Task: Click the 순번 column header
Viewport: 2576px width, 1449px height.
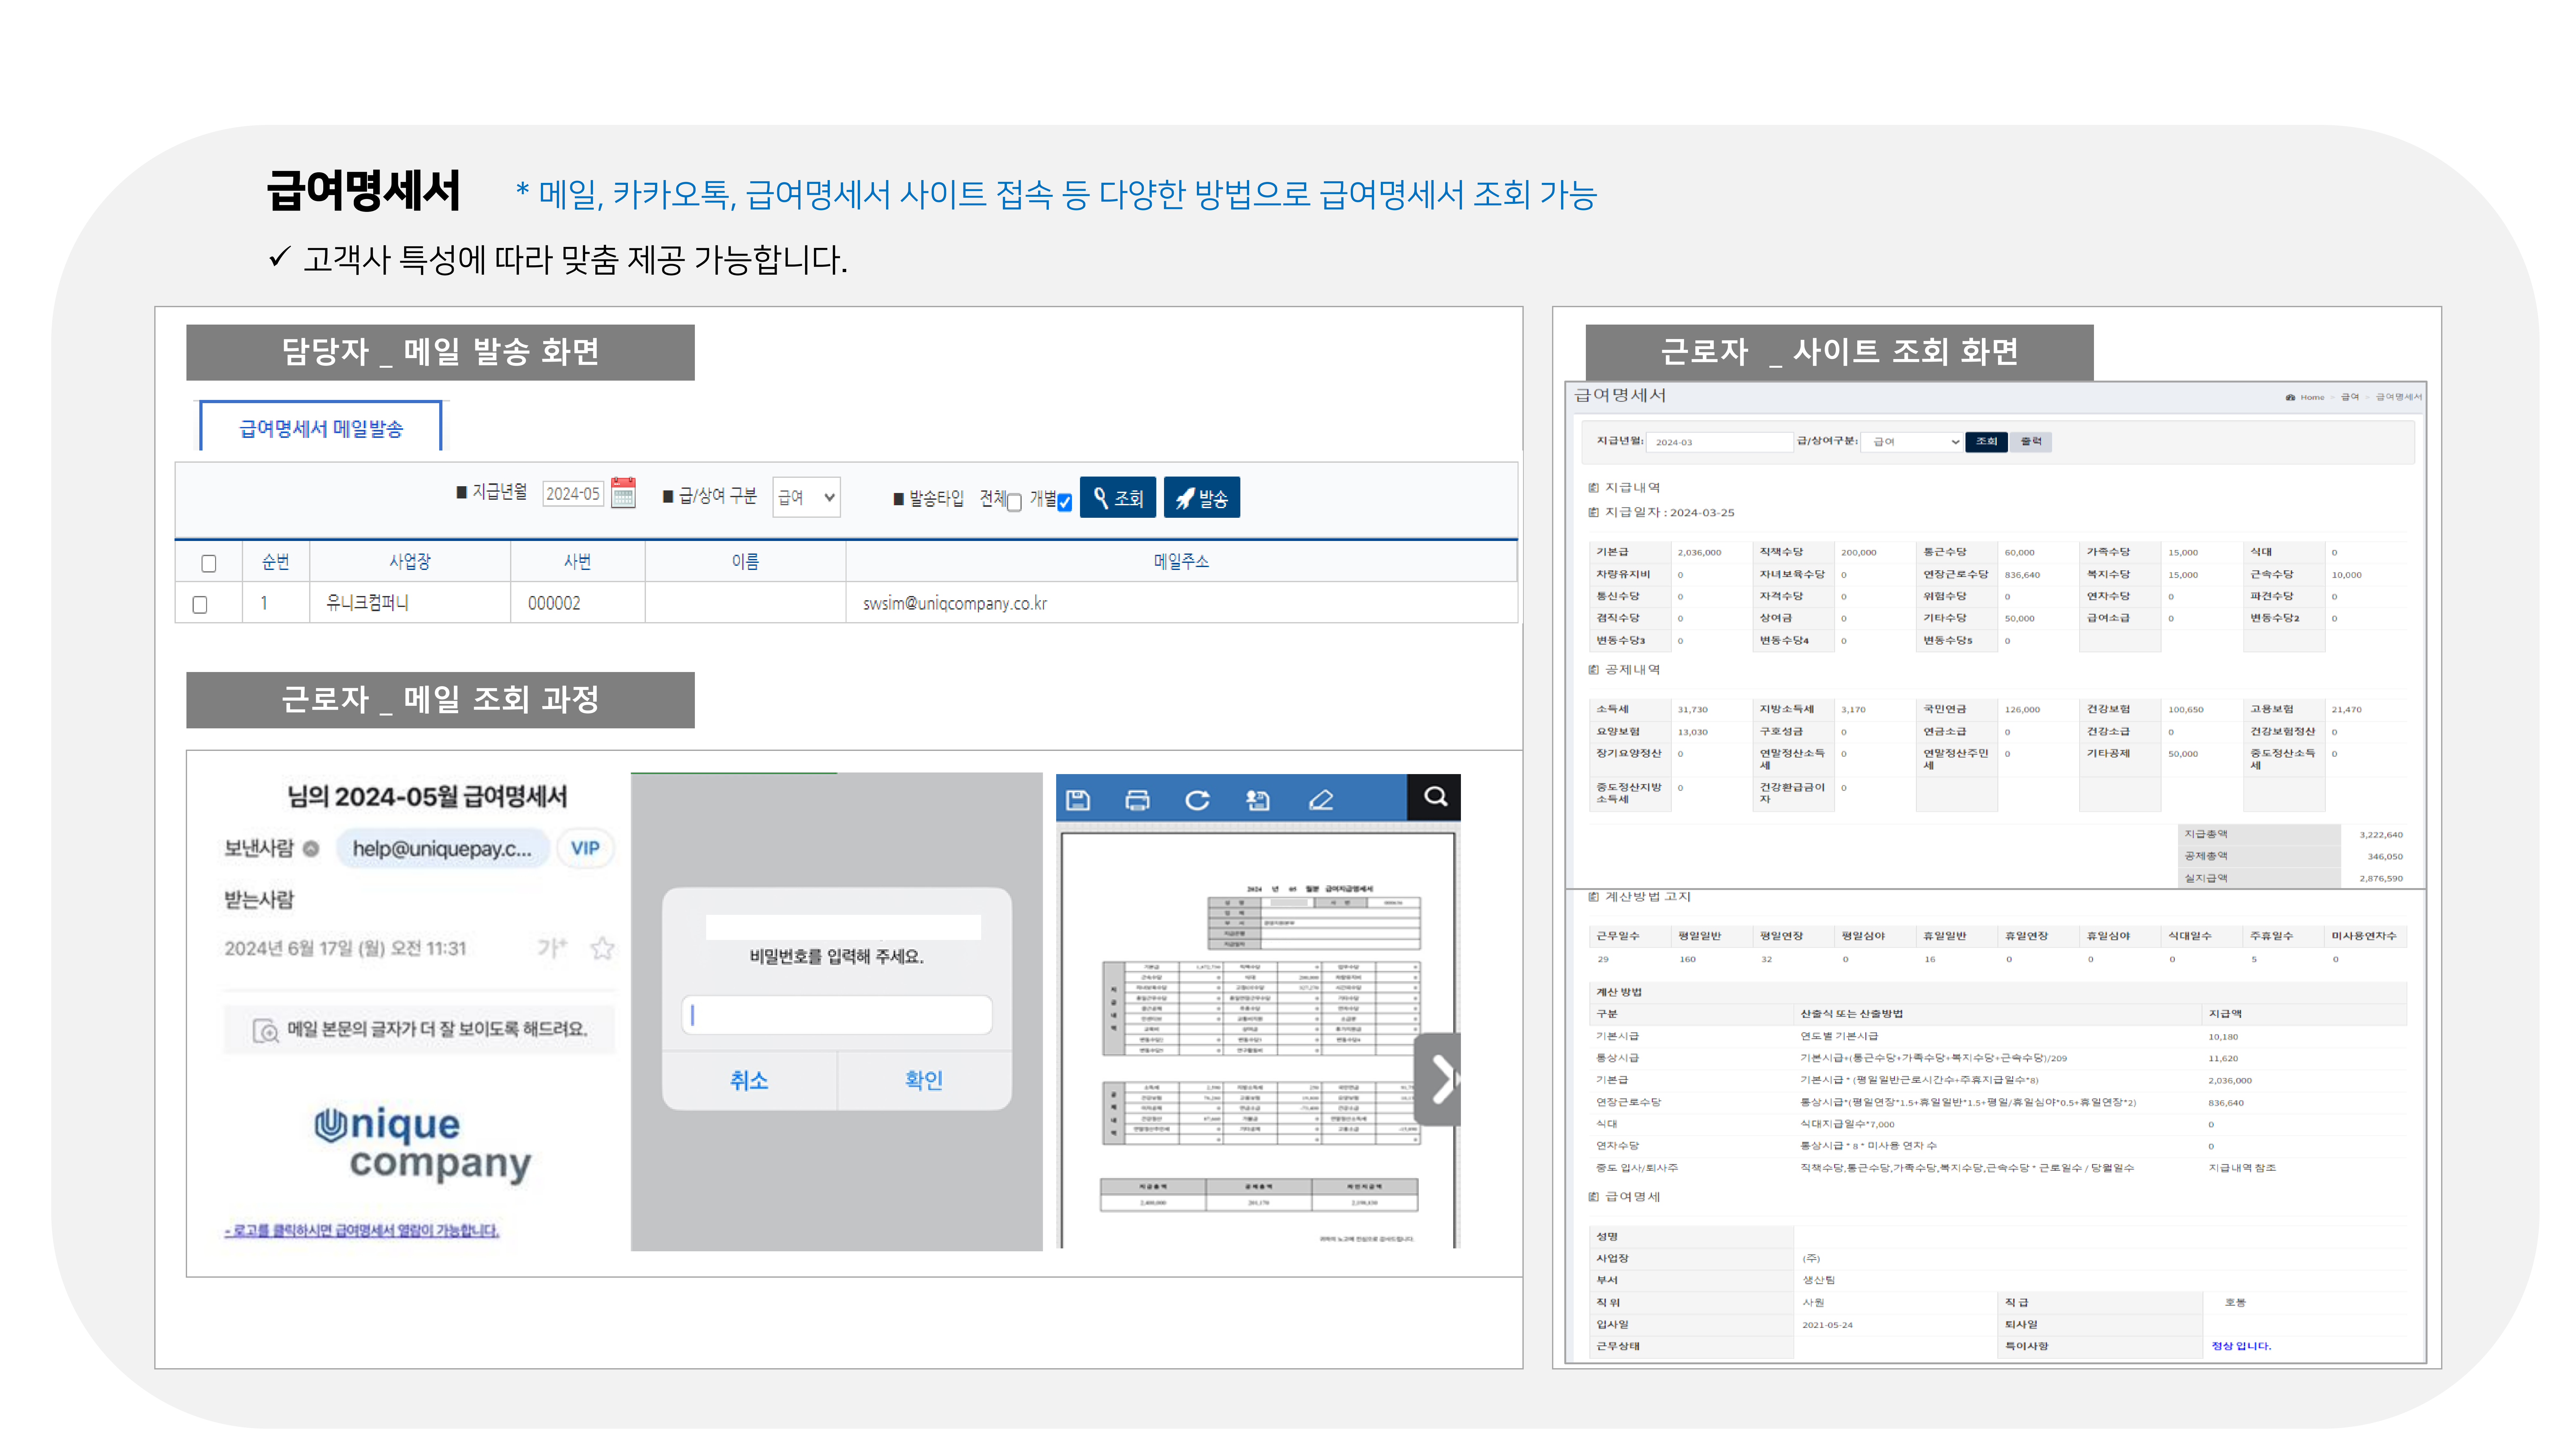Action: (x=276, y=562)
